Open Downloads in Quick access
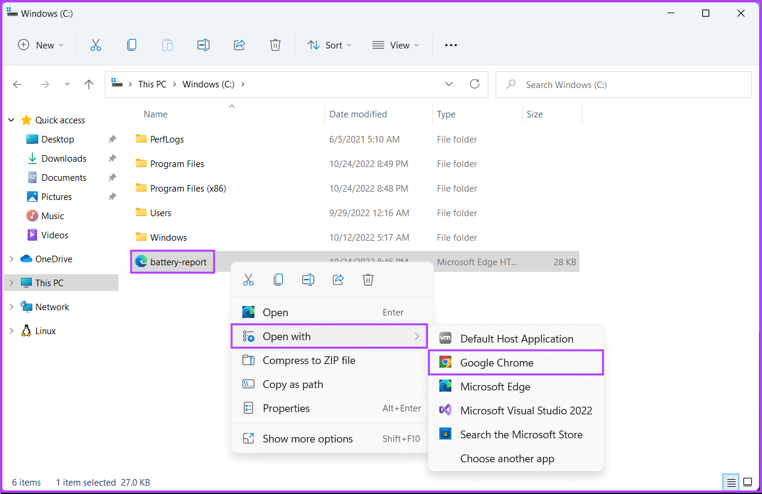Viewport: 762px width, 494px height. 63,159
